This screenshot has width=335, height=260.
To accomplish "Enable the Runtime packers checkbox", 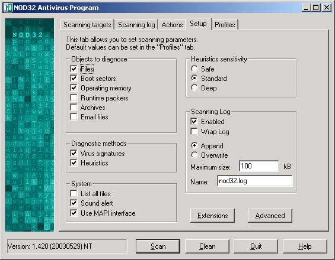I will pyautogui.click(x=74, y=97).
